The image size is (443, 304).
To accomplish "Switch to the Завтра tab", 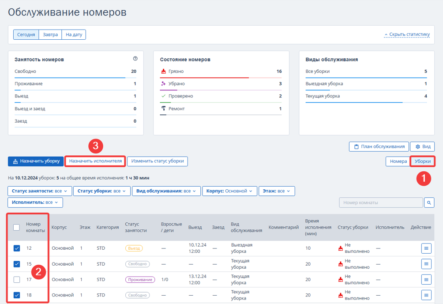I will pos(50,34).
